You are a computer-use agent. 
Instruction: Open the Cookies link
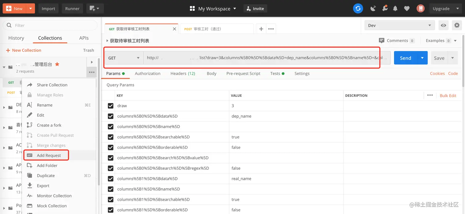[x=437, y=73]
